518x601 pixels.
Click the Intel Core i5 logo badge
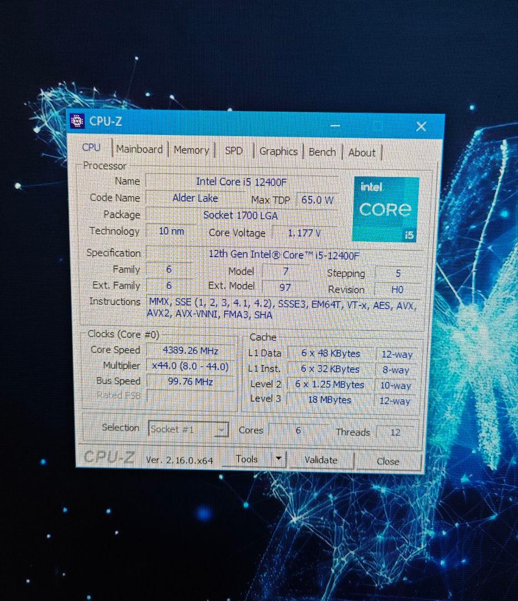pyautogui.click(x=386, y=209)
